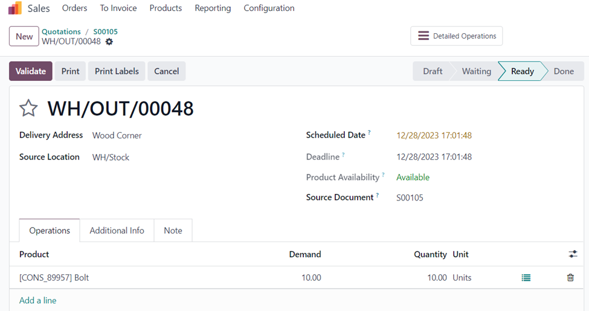This screenshot has width=589, height=311.
Task: Open the Orders menu
Action: pos(74,8)
